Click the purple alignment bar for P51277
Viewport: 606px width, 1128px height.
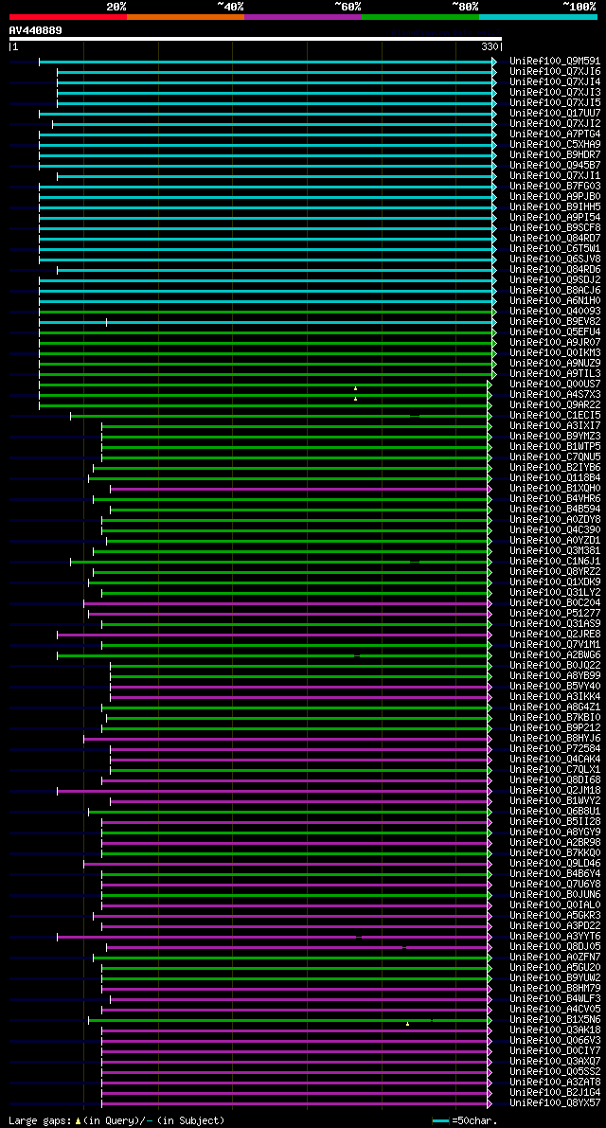[x=290, y=614]
